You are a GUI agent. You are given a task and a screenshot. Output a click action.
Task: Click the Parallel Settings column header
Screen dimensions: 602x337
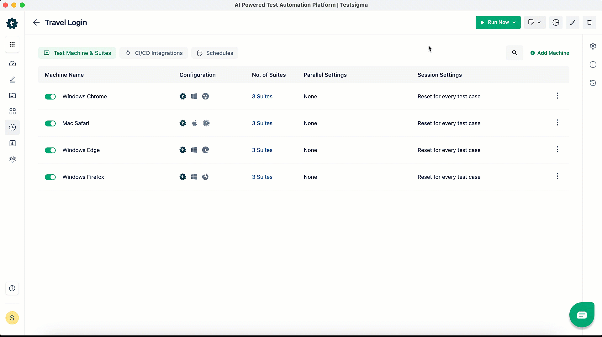click(325, 75)
